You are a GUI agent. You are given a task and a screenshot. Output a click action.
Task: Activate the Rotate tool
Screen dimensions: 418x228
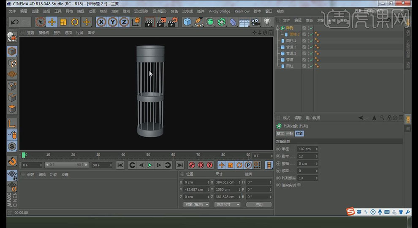coord(75,22)
